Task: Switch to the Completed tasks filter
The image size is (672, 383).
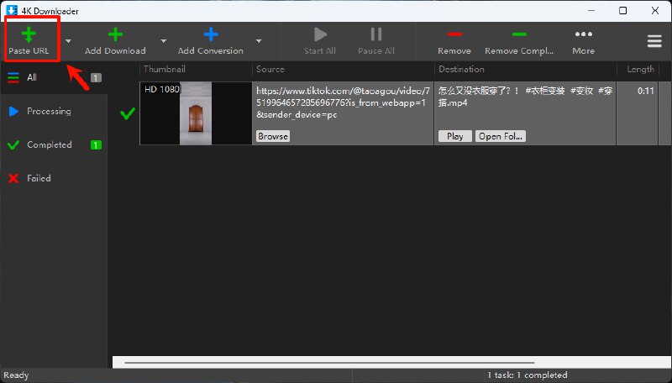Action: click(49, 144)
